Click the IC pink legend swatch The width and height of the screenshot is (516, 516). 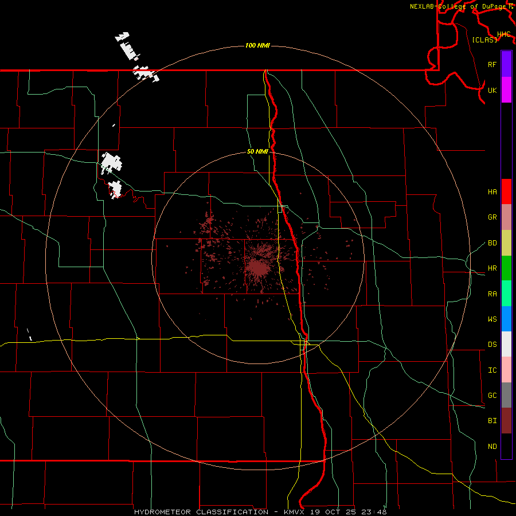point(506,370)
